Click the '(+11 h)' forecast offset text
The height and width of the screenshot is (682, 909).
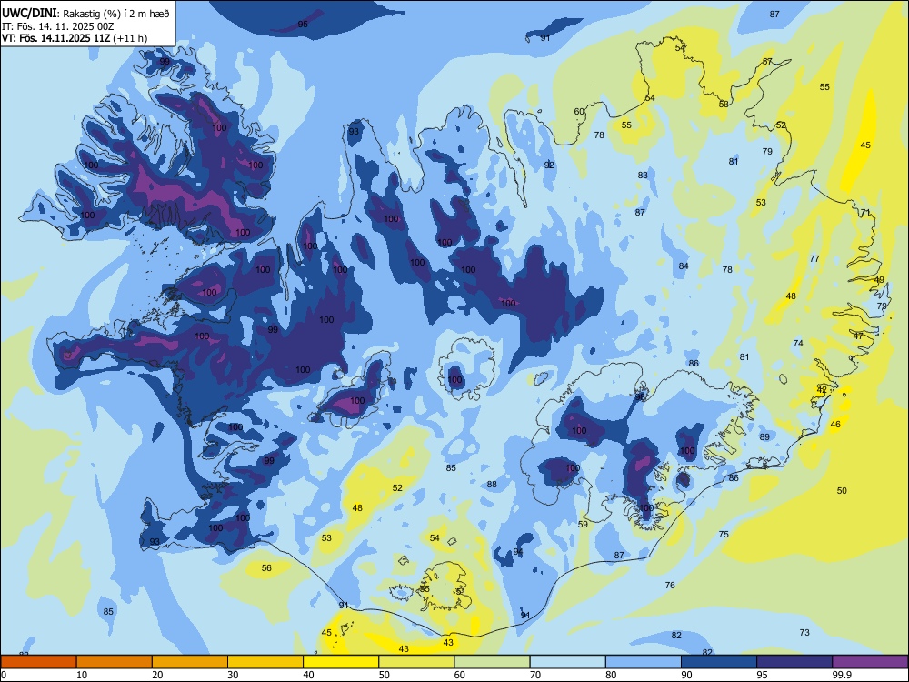[x=130, y=38]
